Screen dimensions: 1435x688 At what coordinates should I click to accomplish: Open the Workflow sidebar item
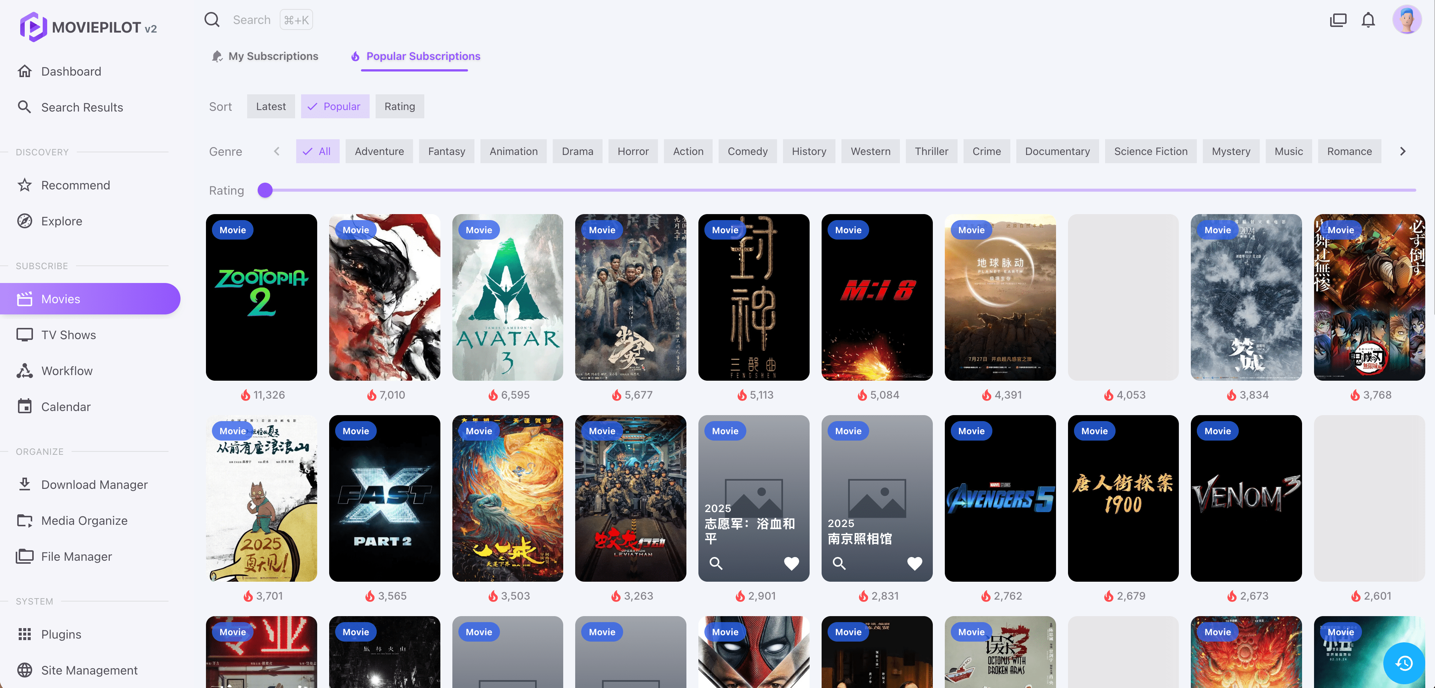click(67, 371)
